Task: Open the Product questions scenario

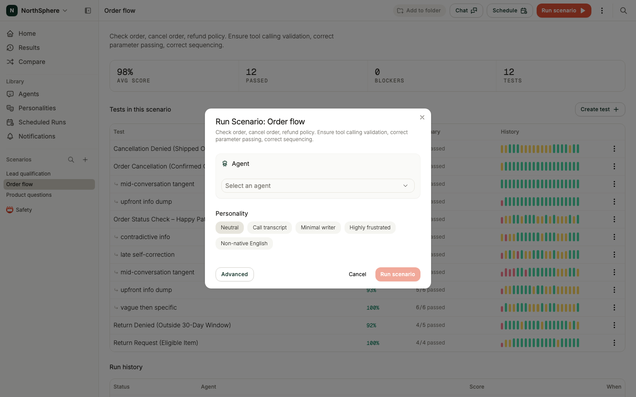Action: click(49, 195)
